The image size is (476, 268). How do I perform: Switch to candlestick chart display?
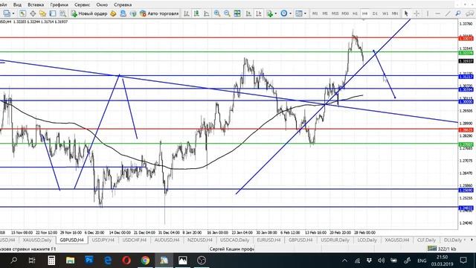click(196, 13)
